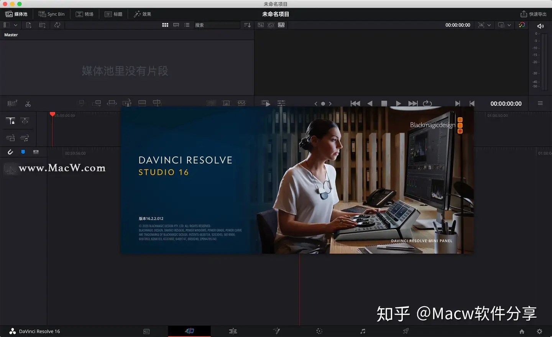Viewport: 552px width, 337px height.
Task: Click the Boring Detector icon
Action: (x=12, y=104)
